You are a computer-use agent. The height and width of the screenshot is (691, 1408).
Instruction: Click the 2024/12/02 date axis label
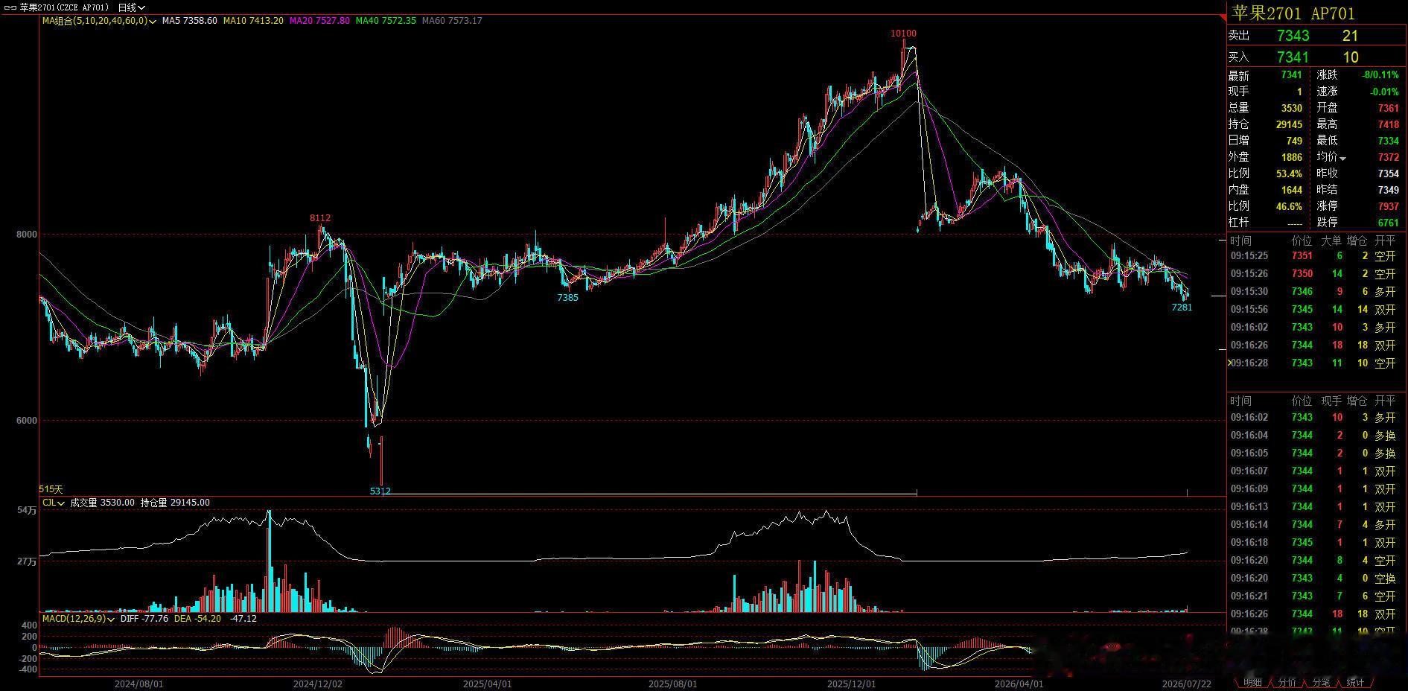tap(318, 684)
